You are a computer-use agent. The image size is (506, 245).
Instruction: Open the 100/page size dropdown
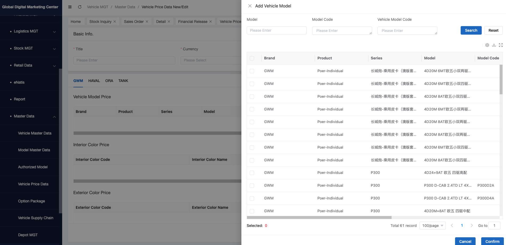(432, 226)
